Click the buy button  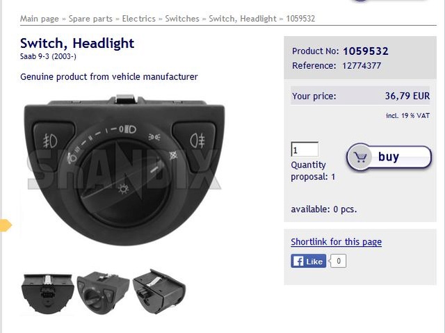(x=389, y=157)
